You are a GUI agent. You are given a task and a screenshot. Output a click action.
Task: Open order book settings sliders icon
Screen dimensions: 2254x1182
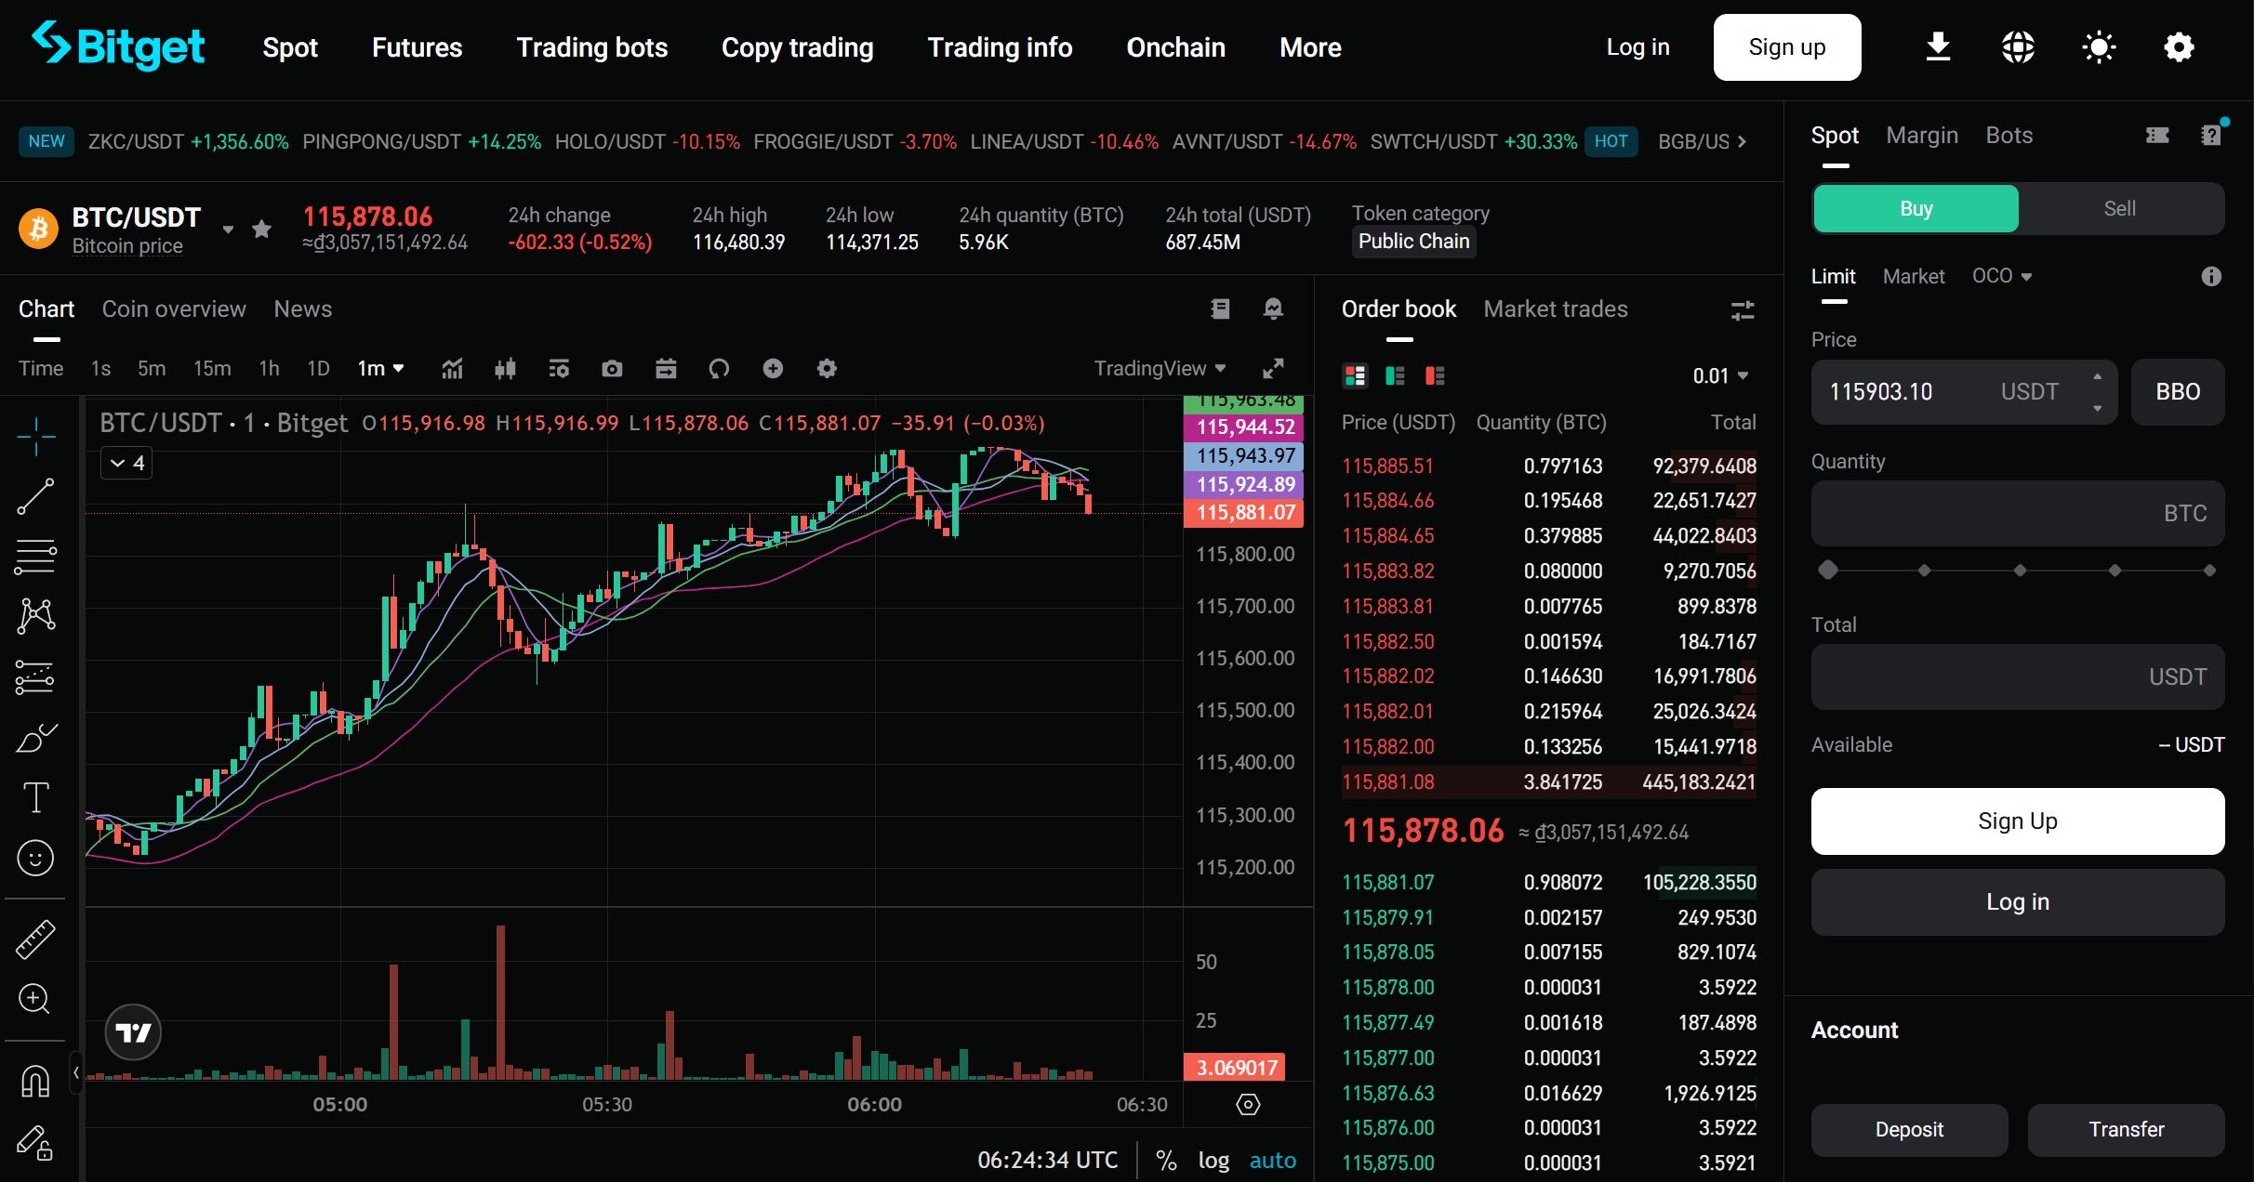click(x=1743, y=309)
